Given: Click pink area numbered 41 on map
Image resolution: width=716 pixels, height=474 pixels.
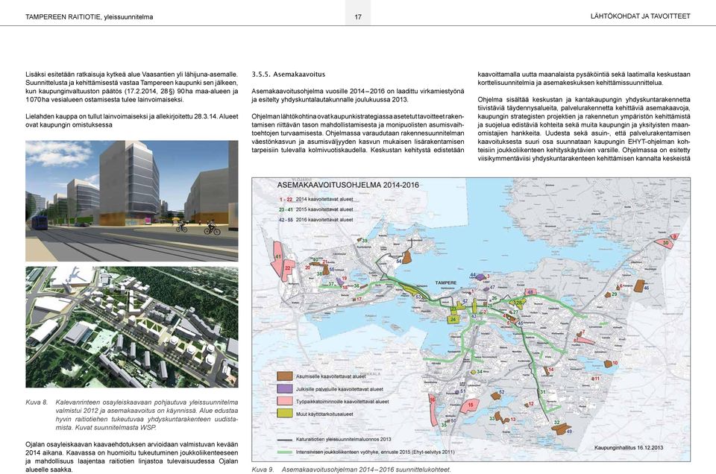Looking at the screenshot, I should (277, 257).
